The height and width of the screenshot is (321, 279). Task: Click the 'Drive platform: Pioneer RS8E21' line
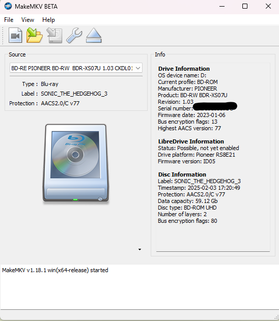click(x=197, y=155)
